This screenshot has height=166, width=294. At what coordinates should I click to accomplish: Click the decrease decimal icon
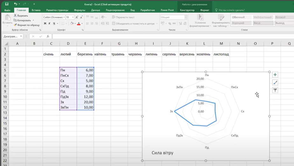[x=185, y=24]
